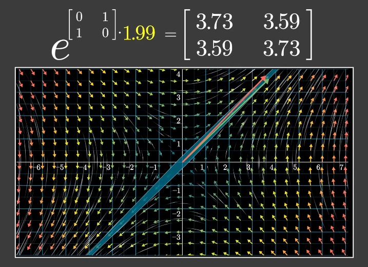Select 3.73 in result matrix's second row
This screenshot has height=267, width=368.
pyautogui.click(x=282, y=48)
